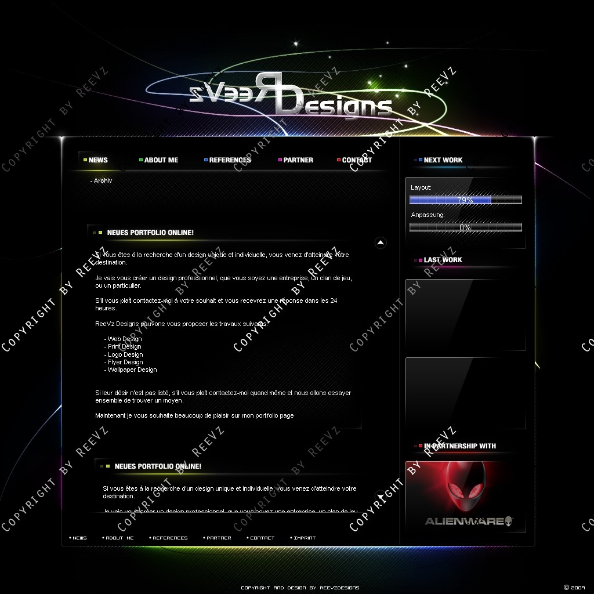Open the first Last Work thumbnail
This screenshot has width=594, height=594.
465,315
